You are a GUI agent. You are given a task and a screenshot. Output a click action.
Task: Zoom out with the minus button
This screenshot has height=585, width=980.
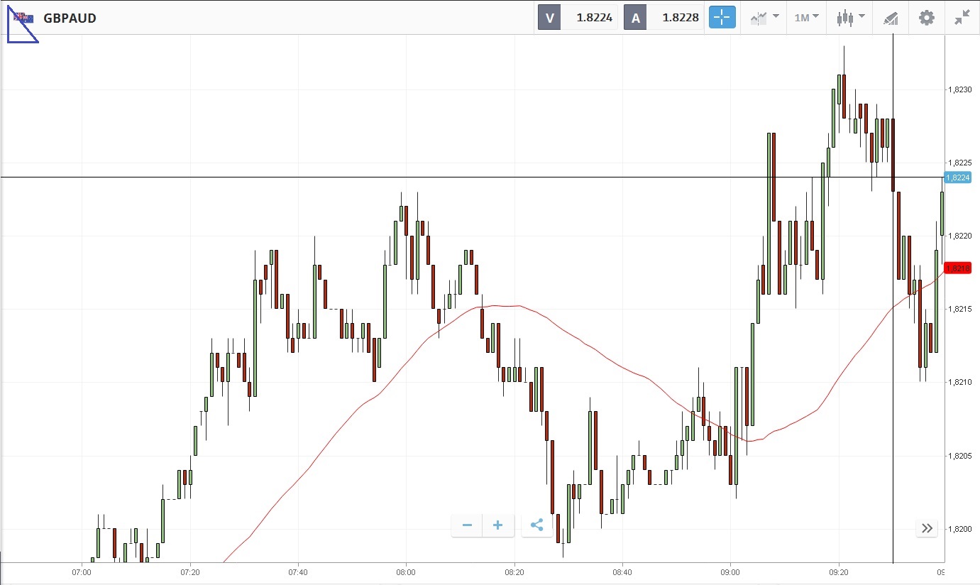pyautogui.click(x=467, y=525)
